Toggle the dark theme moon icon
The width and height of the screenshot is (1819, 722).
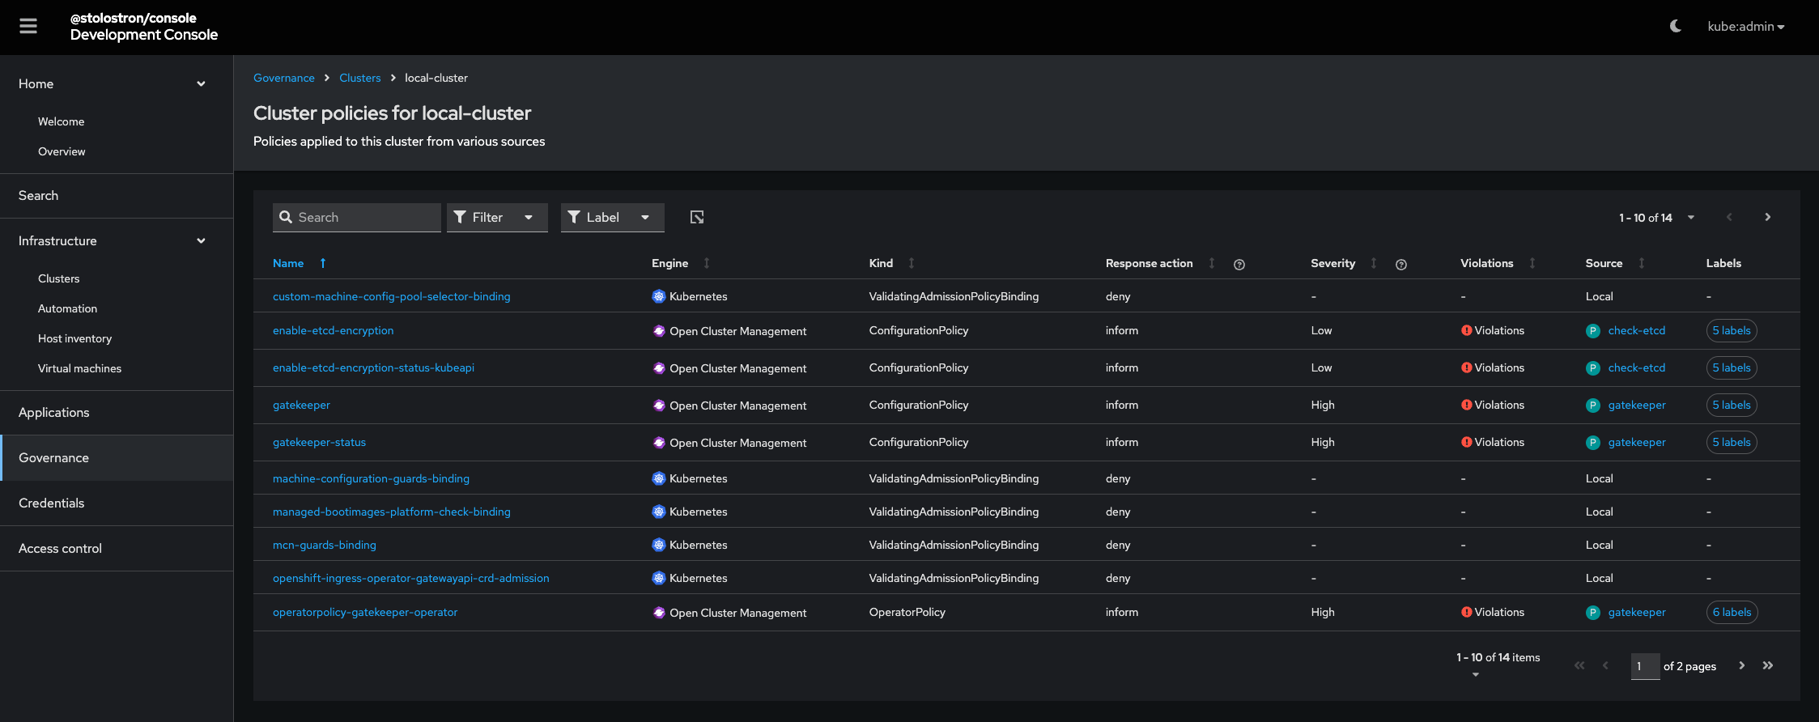pyautogui.click(x=1676, y=26)
